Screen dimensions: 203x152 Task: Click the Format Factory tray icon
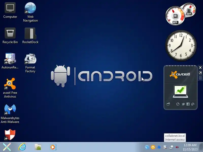[x=165, y=147]
